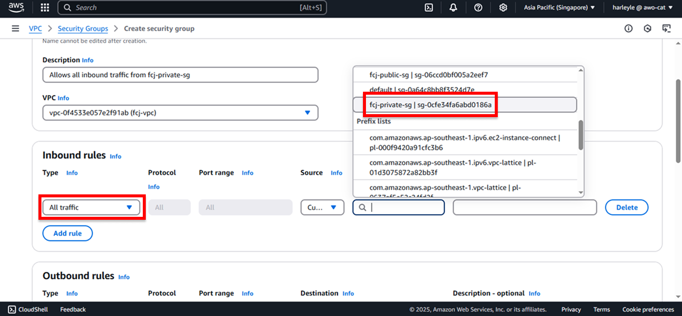View notifications via the bell icon

coord(453,7)
